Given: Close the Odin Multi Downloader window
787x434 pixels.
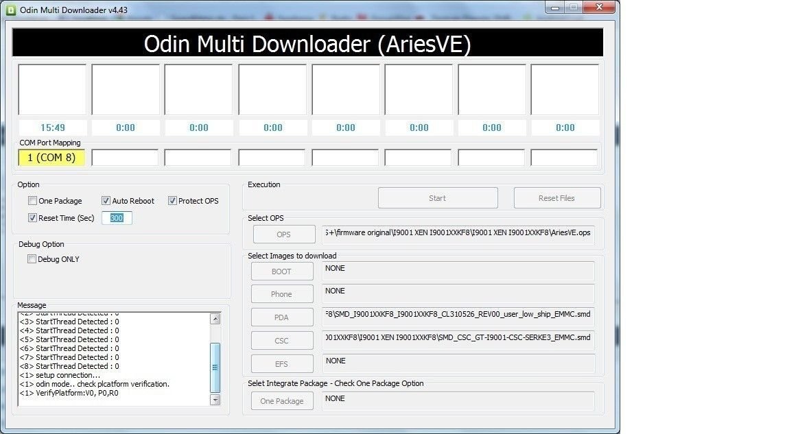Looking at the screenshot, I should 599,8.
